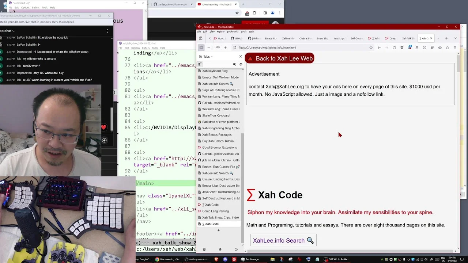468x263 pixels.
Task: Launch Discord from the Windows taskbar
Action: pos(225,259)
